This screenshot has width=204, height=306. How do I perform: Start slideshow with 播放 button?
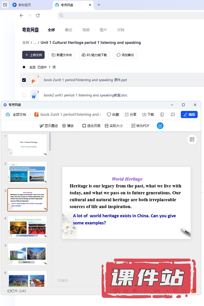[x=68, y=126]
